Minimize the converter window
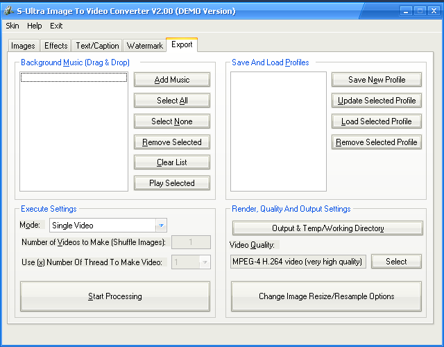This screenshot has width=444, height=347. [406, 11]
